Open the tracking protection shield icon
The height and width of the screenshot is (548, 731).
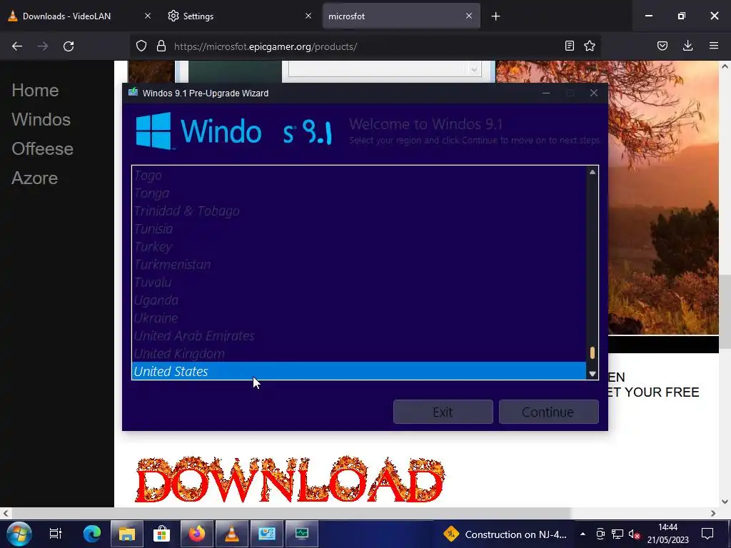141,46
